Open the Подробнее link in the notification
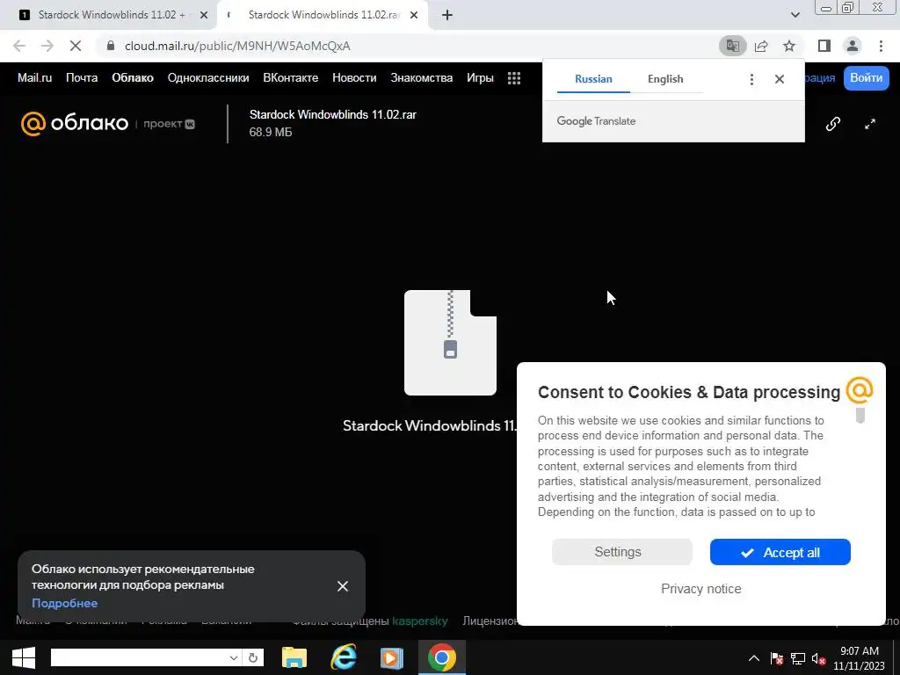 (64, 603)
